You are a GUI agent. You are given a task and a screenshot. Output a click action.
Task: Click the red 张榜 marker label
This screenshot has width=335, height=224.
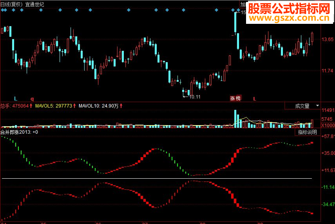(x=235, y=98)
